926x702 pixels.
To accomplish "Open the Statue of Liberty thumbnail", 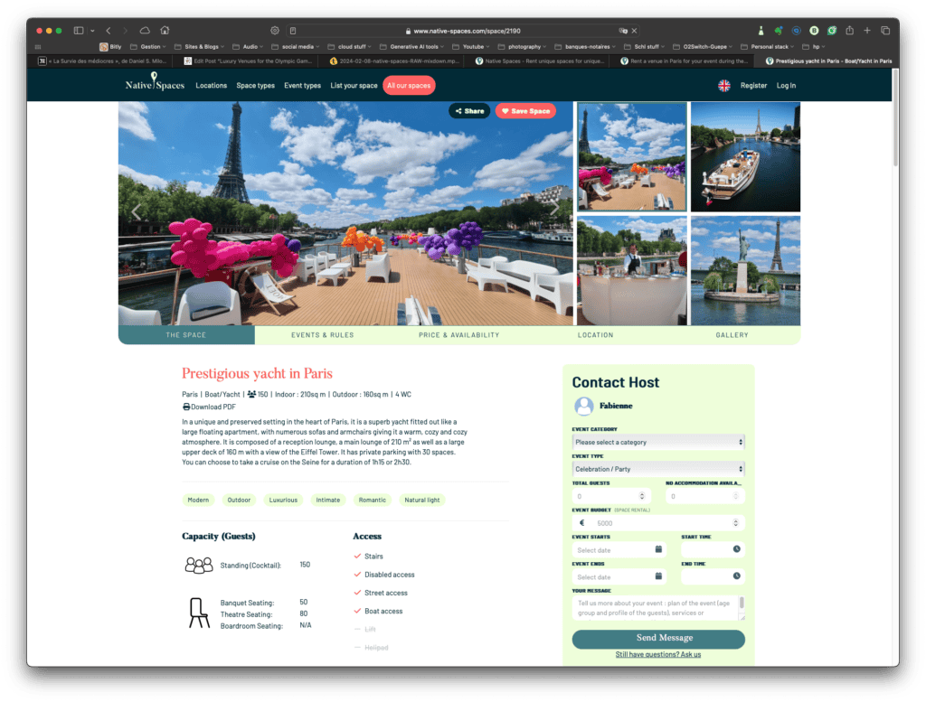I will tap(745, 271).
